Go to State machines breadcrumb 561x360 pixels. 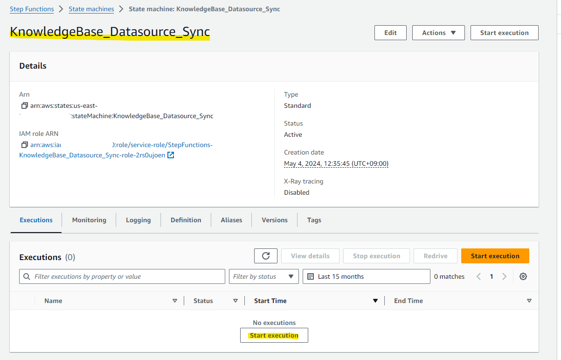(x=91, y=9)
